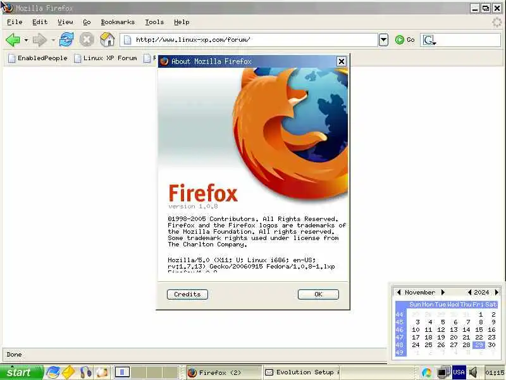
Task: Open the EnabledPeople bookmark
Action: (x=38, y=58)
